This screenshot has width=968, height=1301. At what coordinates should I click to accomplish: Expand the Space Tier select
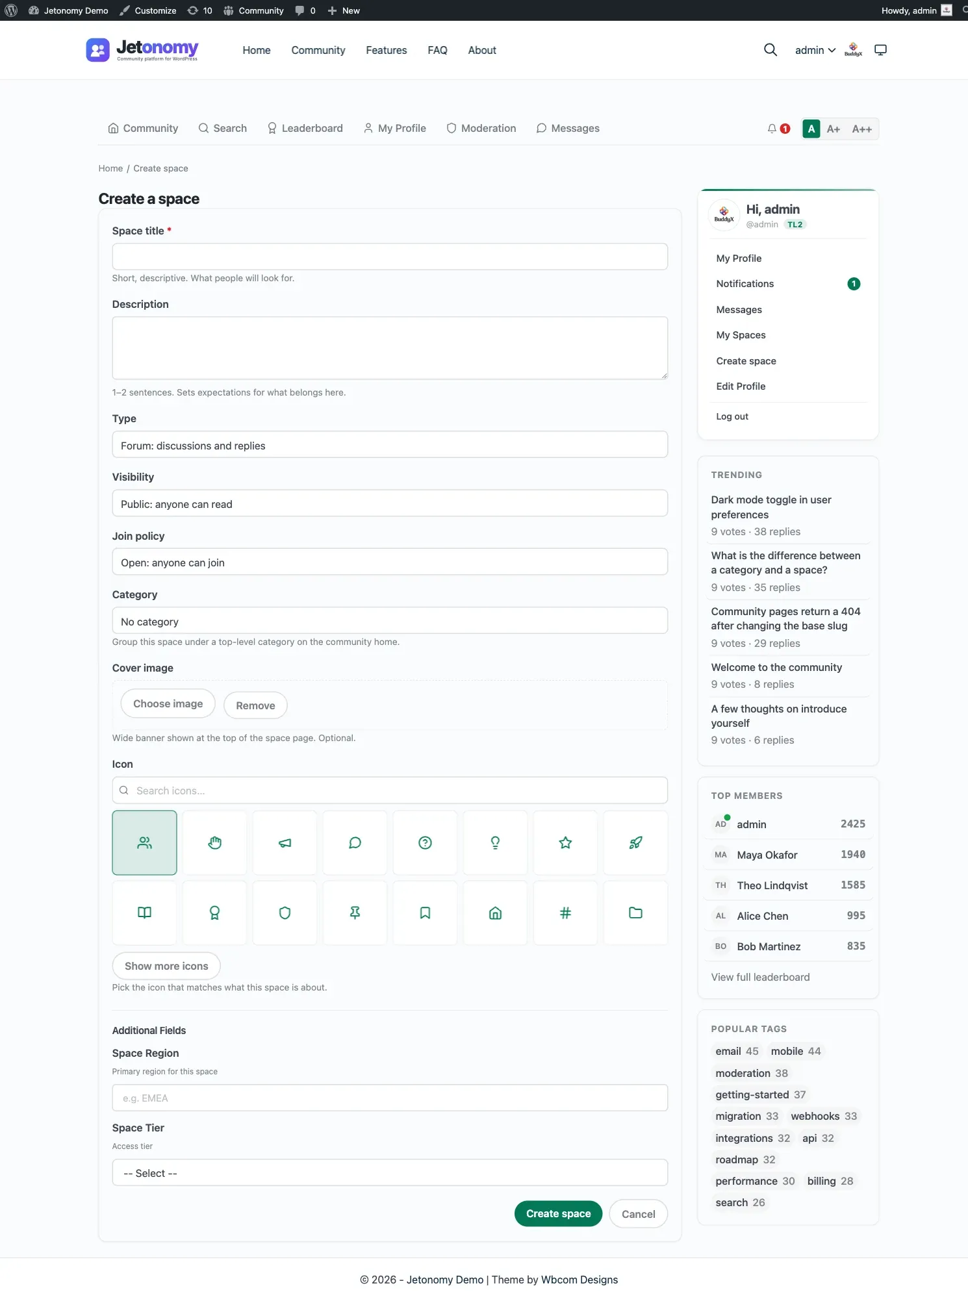(x=390, y=1173)
